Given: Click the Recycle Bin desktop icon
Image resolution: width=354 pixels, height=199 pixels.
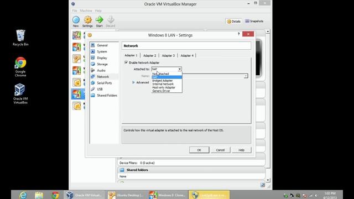Looking at the screenshot, I should click(20, 38).
